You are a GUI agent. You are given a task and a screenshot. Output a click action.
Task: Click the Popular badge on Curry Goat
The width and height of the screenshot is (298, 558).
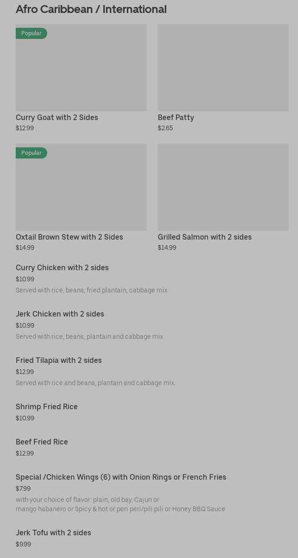pos(31,33)
